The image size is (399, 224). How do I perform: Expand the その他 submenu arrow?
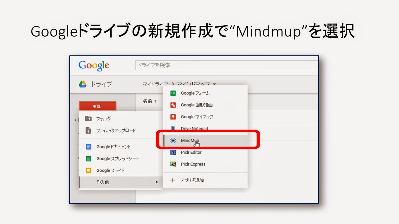point(157,182)
